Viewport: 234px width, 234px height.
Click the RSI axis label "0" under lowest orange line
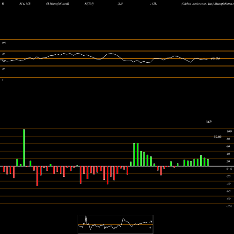pos(2,80)
